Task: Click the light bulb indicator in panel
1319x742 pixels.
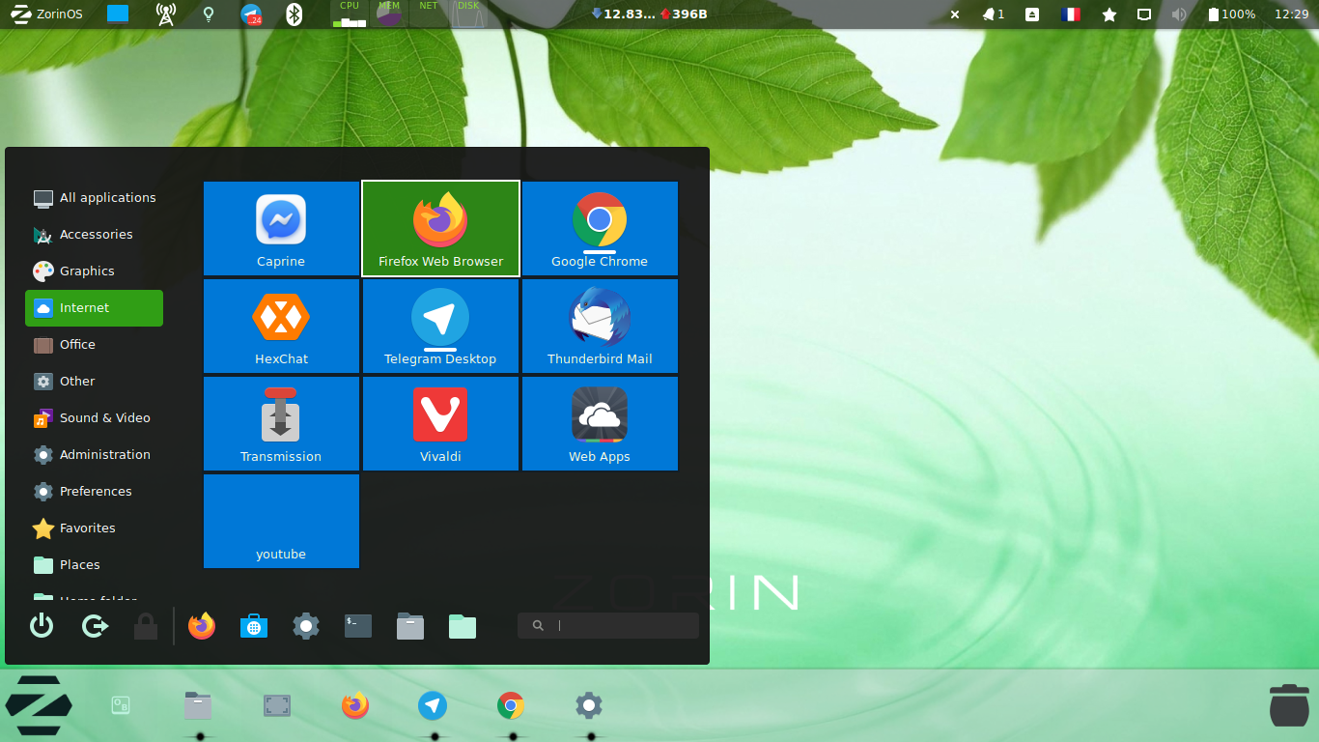Action: [x=209, y=14]
